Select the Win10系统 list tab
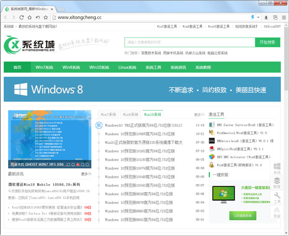The height and width of the screenshot is (236, 289). tap(153, 114)
